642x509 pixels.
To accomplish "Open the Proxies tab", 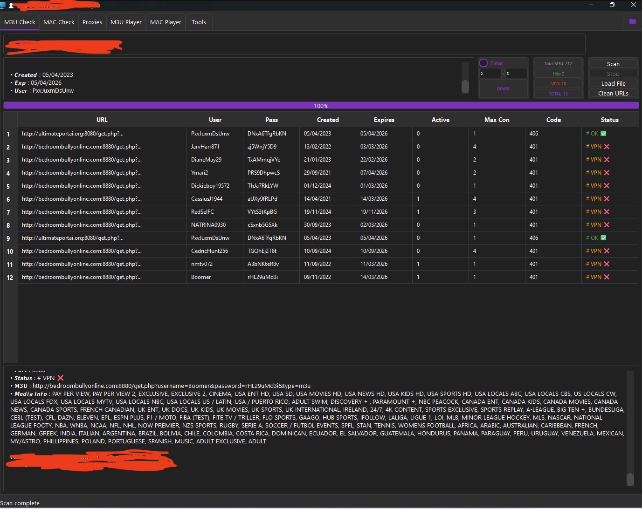I will [92, 22].
